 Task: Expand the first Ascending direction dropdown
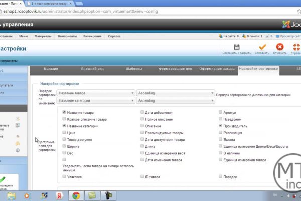[x=175, y=93]
